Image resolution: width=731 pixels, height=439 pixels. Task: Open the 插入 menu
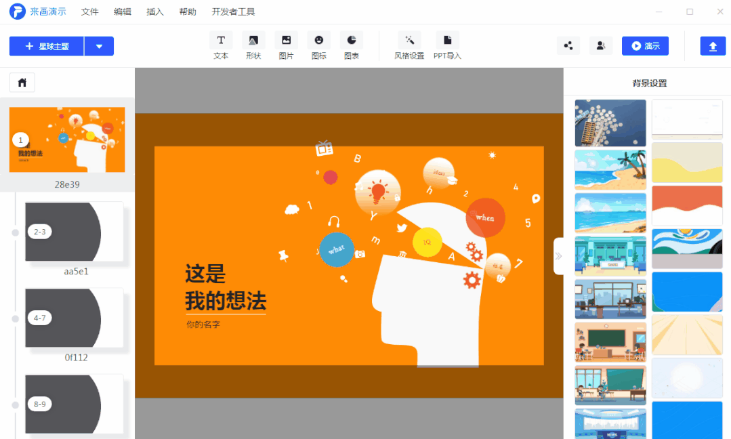click(x=155, y=12)
